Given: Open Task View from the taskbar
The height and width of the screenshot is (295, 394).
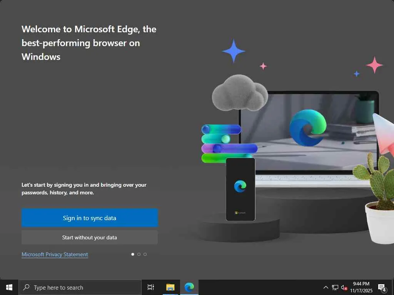Looking at the screenshot, I should coord(151,287).
